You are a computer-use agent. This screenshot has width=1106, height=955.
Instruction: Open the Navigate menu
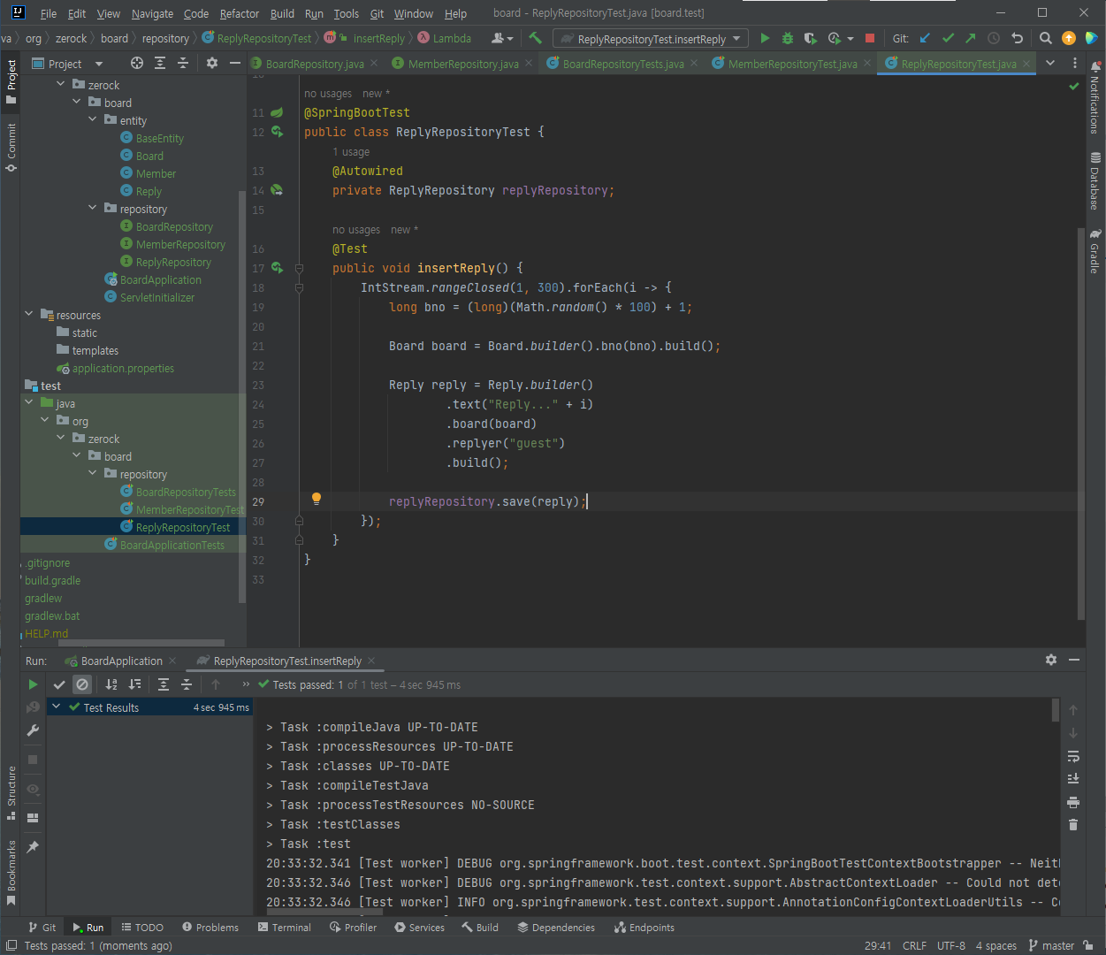152,13
